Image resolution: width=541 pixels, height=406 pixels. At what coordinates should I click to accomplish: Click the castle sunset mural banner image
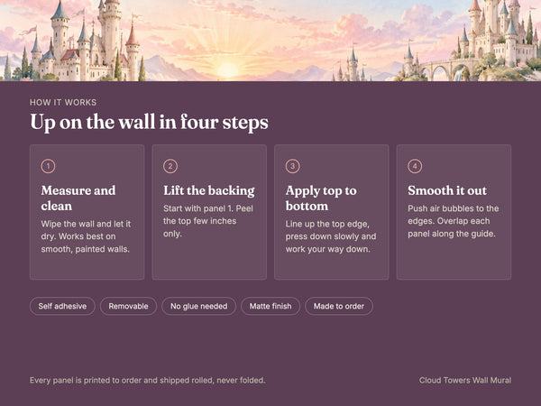coord(270,41)
